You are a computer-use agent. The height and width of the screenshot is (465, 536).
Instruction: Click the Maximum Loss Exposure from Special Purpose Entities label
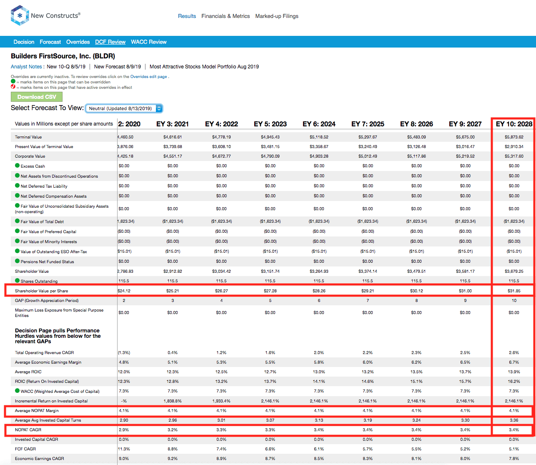coord(59,313)
